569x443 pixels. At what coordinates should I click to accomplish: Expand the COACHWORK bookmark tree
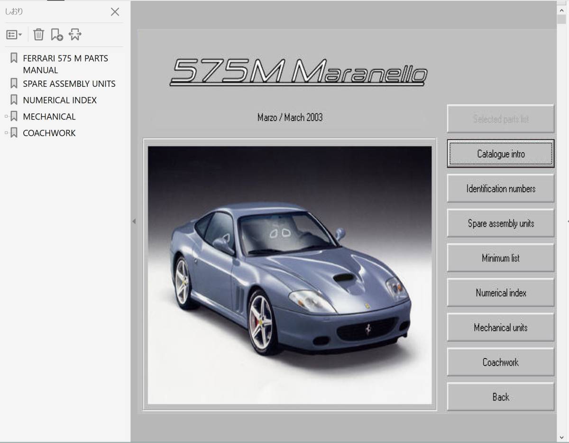tap(6, 133)
